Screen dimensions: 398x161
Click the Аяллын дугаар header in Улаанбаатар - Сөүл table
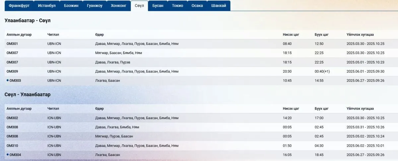pyautogui.click(x=19, y=35)
